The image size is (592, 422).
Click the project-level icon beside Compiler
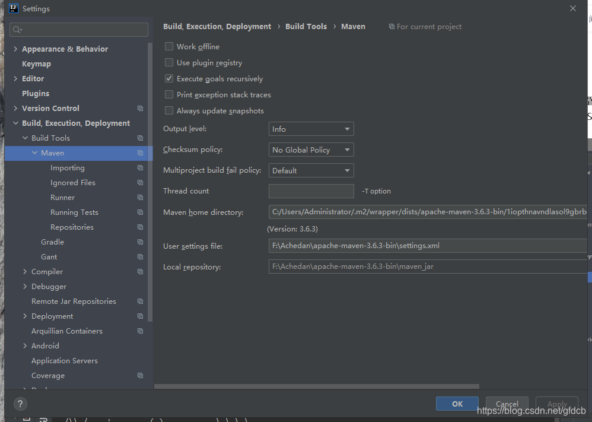pyautogui.click(x=141, y=272)
